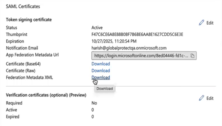Screen dimensions: 222x126
Task: Click the Required value "No"
Action: click(94, 103)
